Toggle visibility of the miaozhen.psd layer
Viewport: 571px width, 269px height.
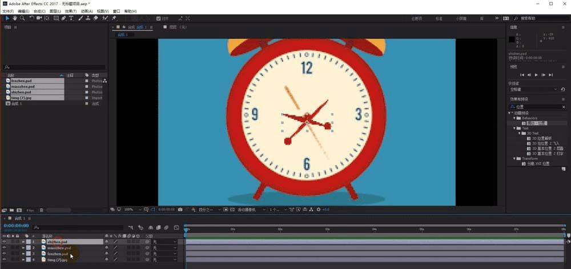point(5,247)
